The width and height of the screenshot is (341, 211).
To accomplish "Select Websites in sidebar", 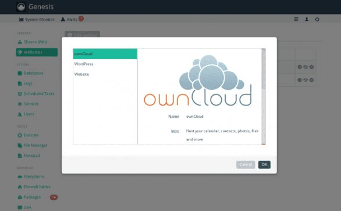I will pos(37,52).
